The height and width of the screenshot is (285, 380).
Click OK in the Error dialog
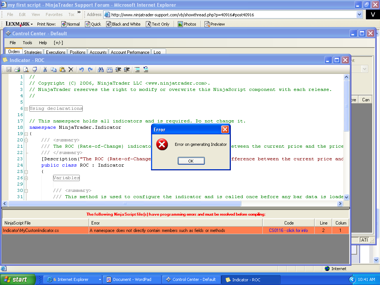click(x=191, y=161)
